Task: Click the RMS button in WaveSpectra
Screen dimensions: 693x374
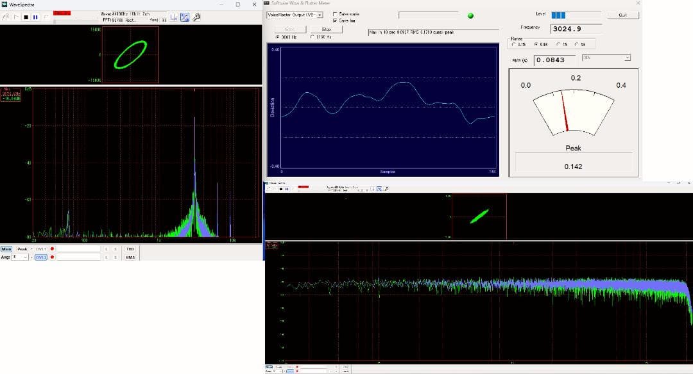Action: (130, 257)
